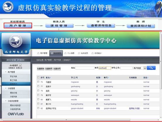Click the 批量删除 button

click(x=41, y=68)
